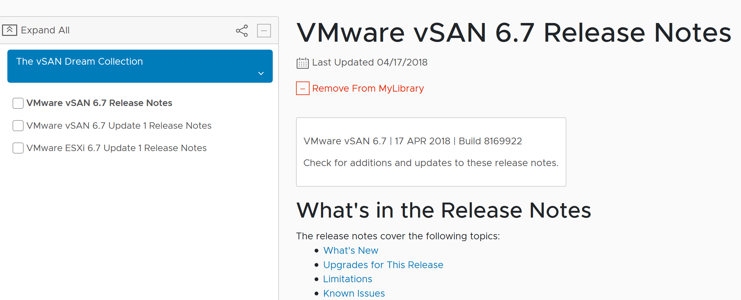The image size is (741, 300).
Task: Expand the vSAN Dream Collection chevron
Action: click(261, 74)
